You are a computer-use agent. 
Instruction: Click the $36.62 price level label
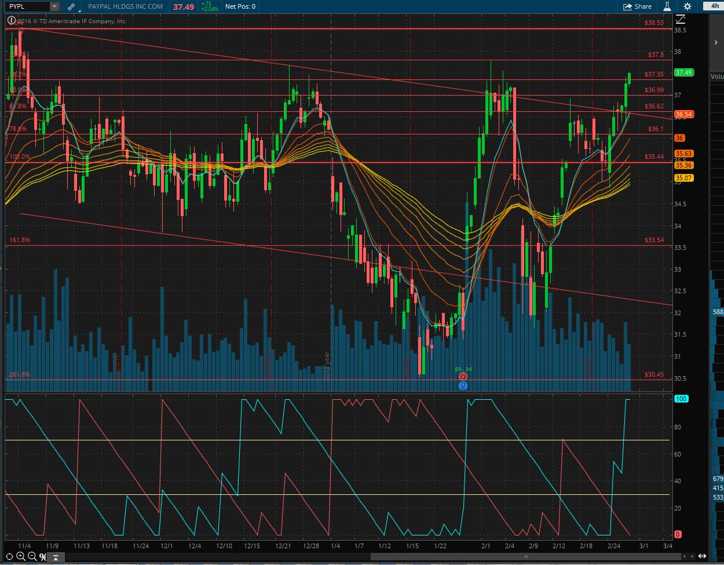click(654, 106)
